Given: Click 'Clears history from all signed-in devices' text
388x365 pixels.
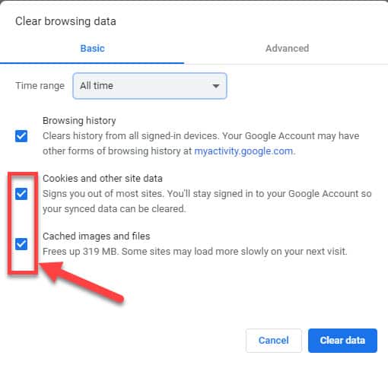Looking at the screenshot, I should click(x=130, y=136).
